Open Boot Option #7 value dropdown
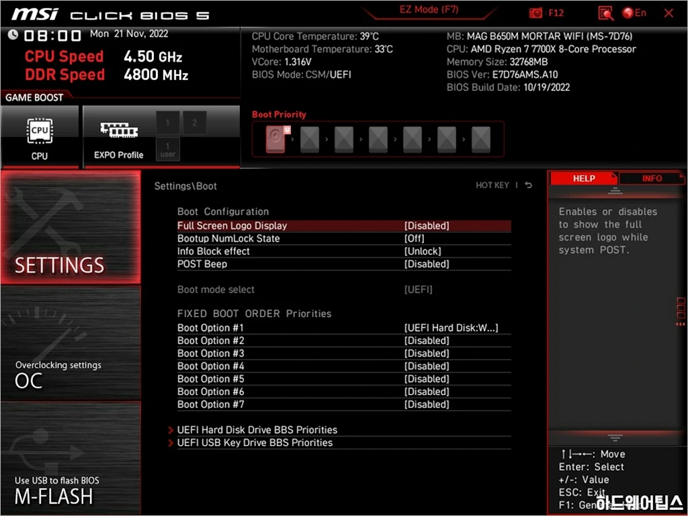The image size is (688, 516). pos(427,404)
